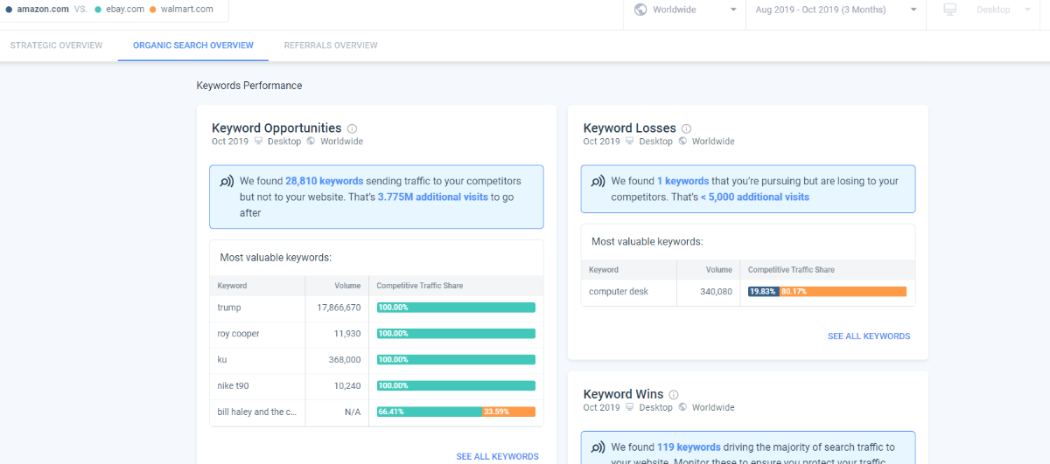This screenshot has height=464, width=1050.
Task: Click the amazon.com site label
Action: tap(43, 9)
